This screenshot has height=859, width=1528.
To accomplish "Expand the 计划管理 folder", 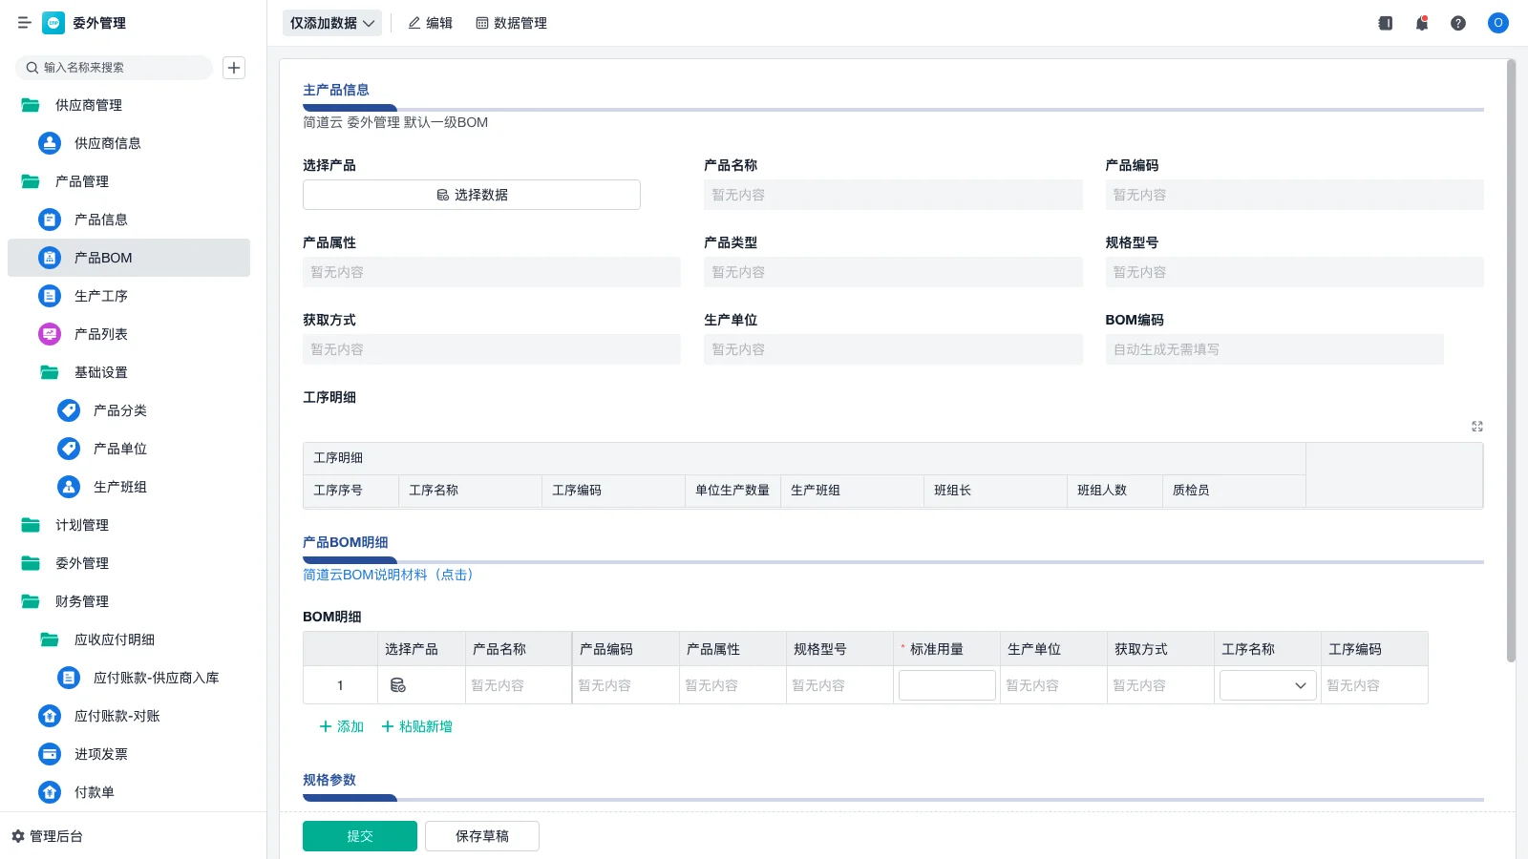I will coord(82,525).
